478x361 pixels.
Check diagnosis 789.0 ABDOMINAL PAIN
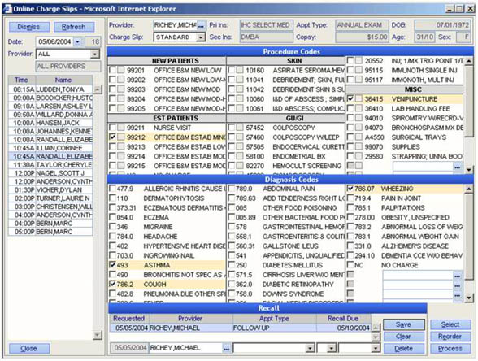(232, 189)
